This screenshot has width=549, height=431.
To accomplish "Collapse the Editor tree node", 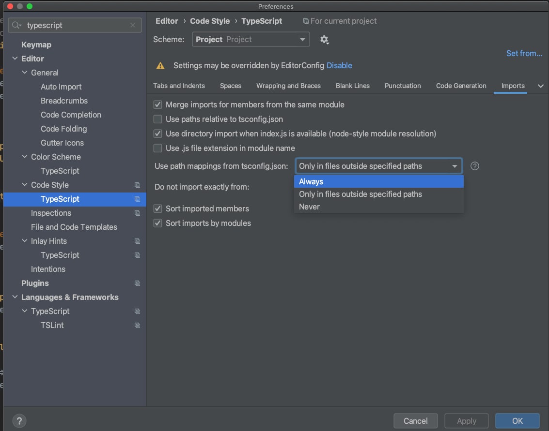I will [15, 59].
